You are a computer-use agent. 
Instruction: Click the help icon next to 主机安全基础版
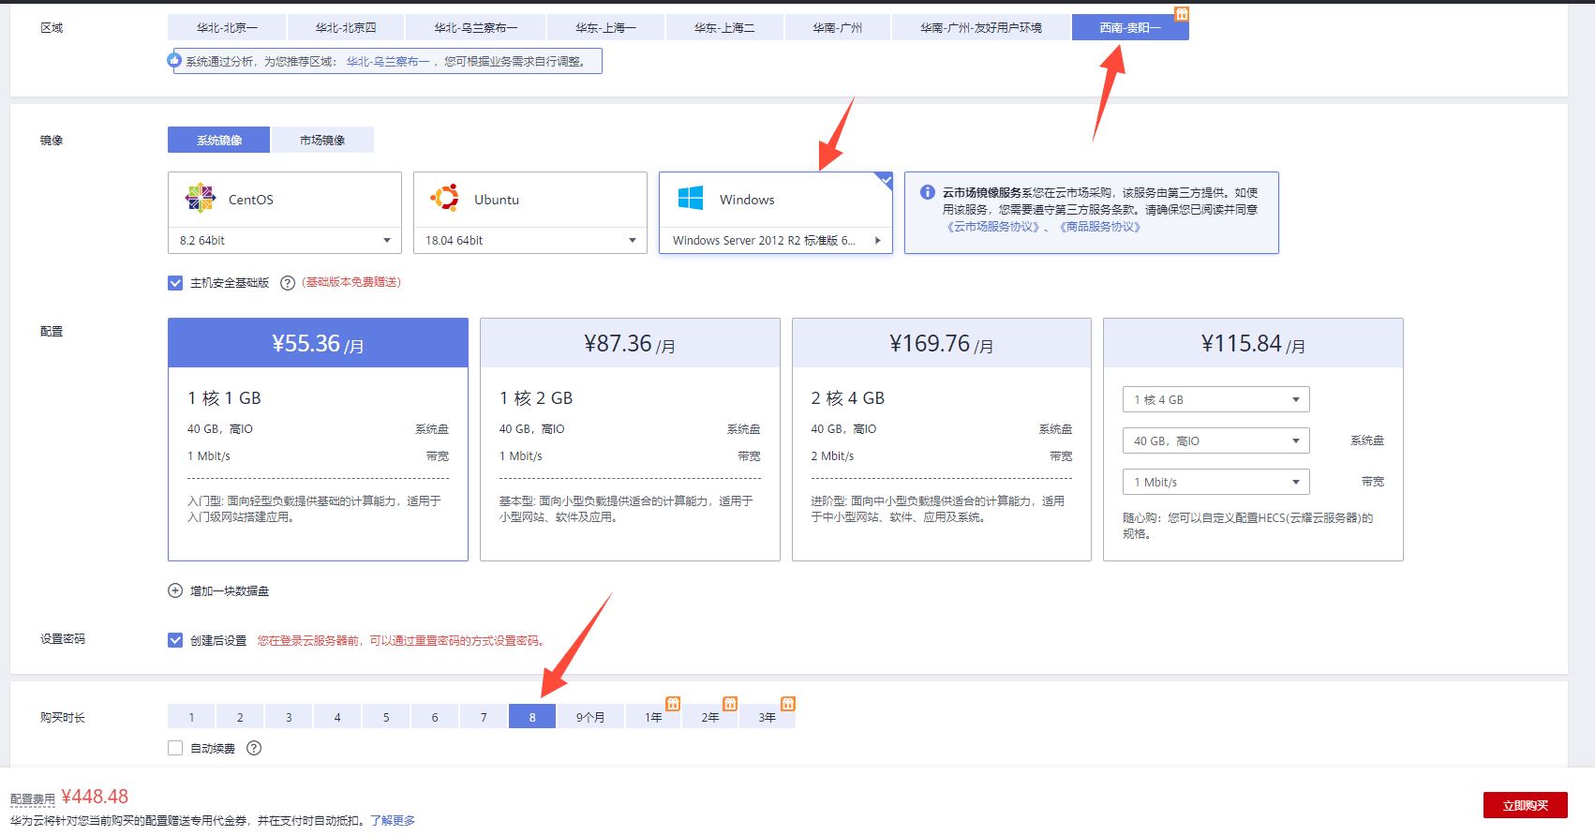(x=288, y=283)
